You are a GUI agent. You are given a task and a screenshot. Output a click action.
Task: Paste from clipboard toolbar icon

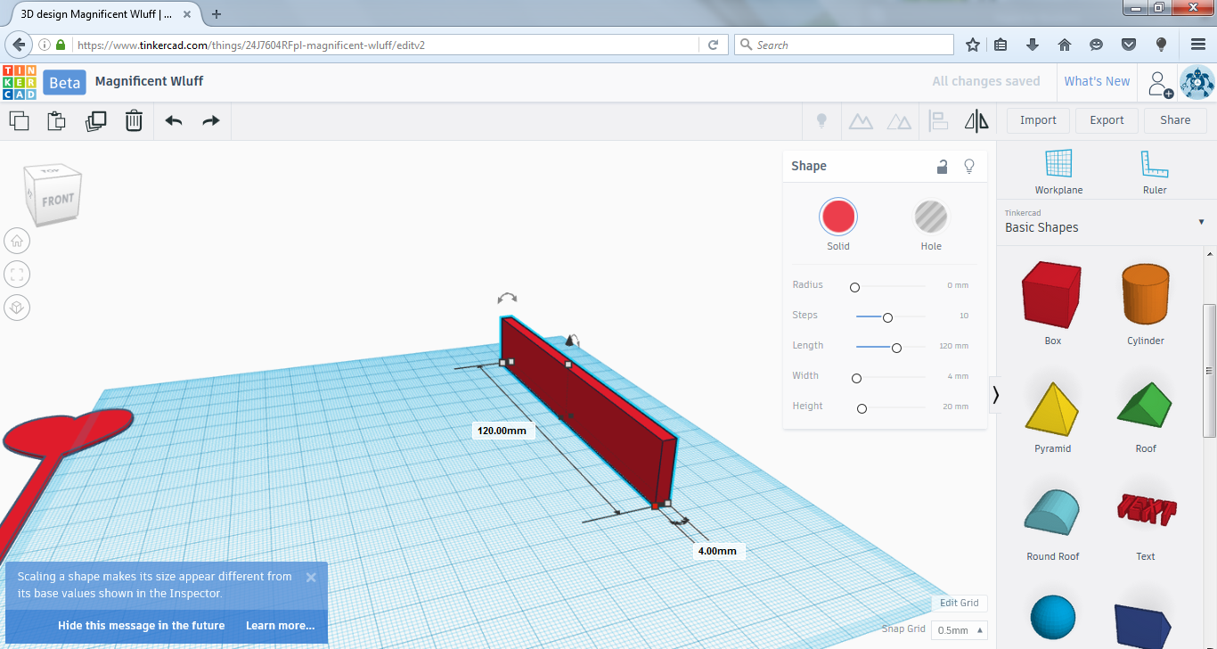(56, 120)
